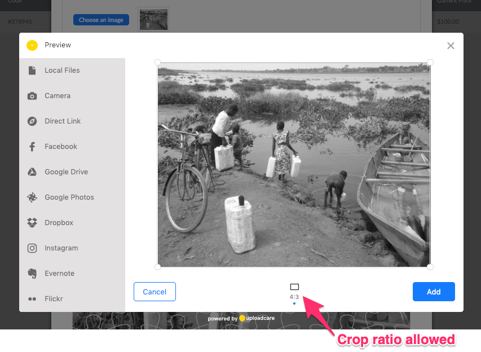Click the Google Drive triangle icon
Screen dimensions: 481x352
coord(32,172)
